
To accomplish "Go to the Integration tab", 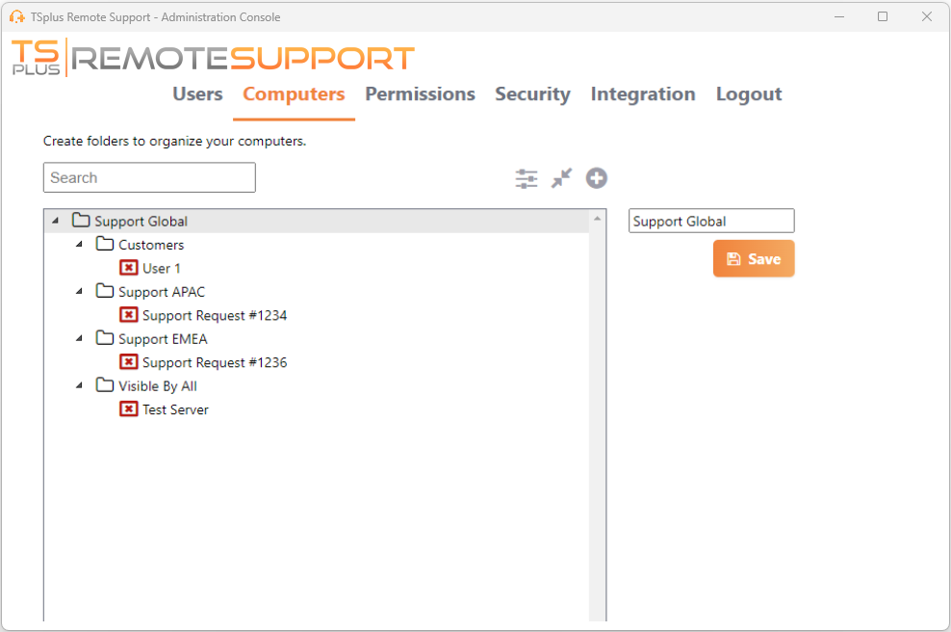I will click(x=643, y=93).
